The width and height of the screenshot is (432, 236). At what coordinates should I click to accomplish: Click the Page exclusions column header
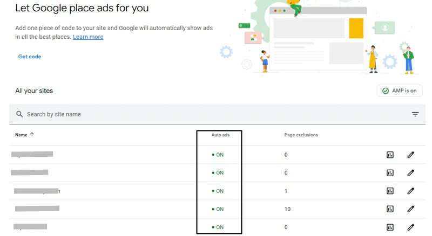(x=301, y=135)
